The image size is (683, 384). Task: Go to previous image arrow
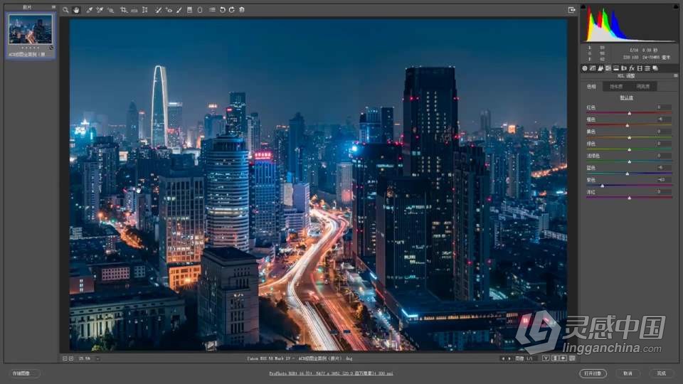[x=503, y=358]
